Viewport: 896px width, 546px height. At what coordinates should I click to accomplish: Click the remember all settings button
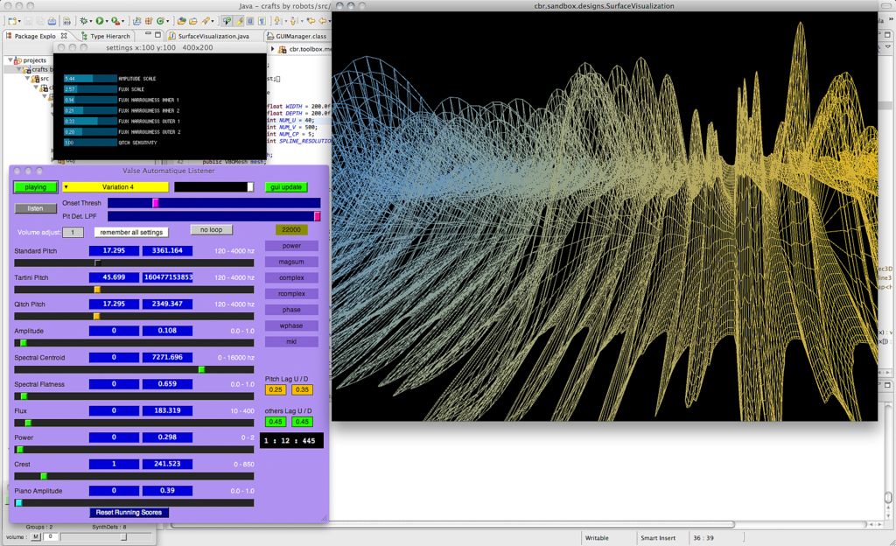click(131, 233)
